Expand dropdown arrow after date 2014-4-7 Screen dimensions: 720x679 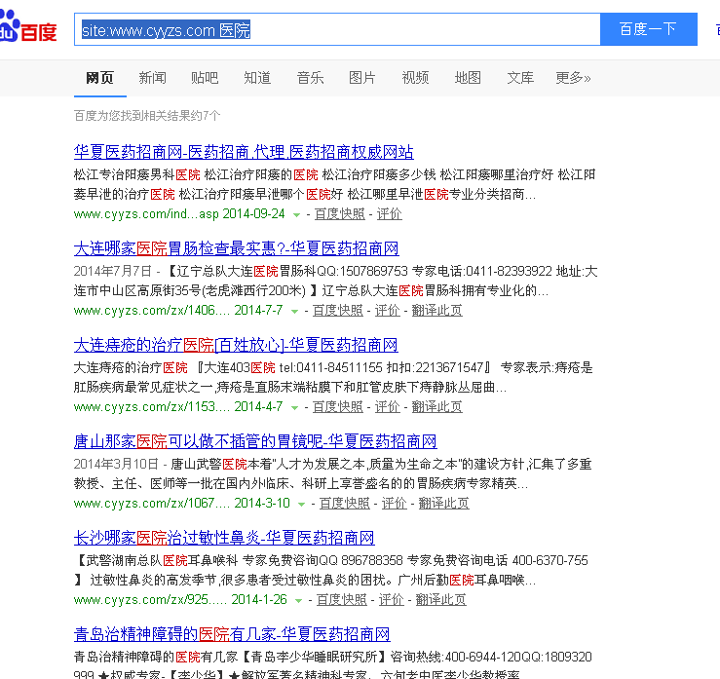coord(295,407)
